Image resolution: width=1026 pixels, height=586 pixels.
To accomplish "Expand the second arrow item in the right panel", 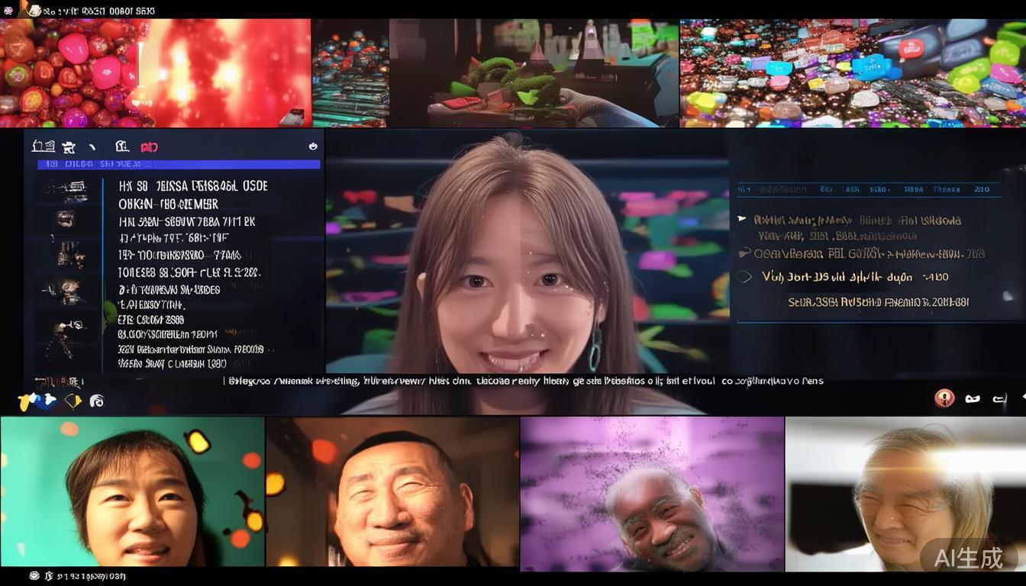I will [x=745, y=252].
